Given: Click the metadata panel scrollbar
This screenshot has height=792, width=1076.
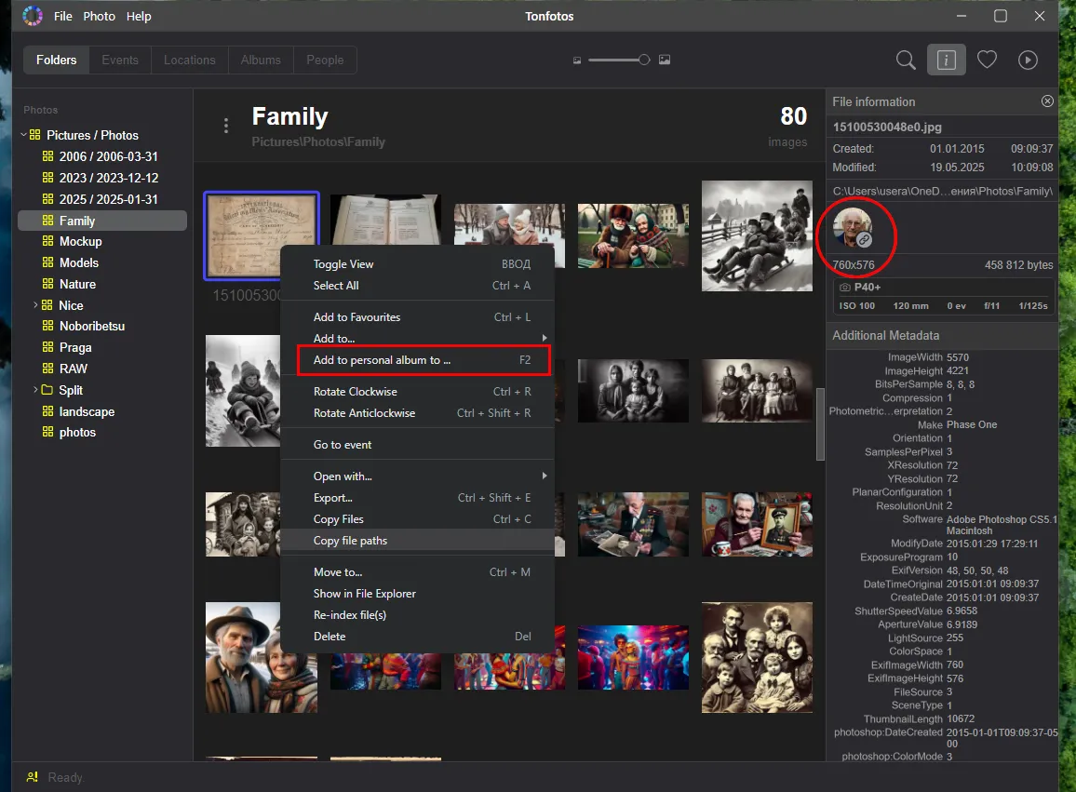Looking at the screenshot, I should [x=820, y=425].
